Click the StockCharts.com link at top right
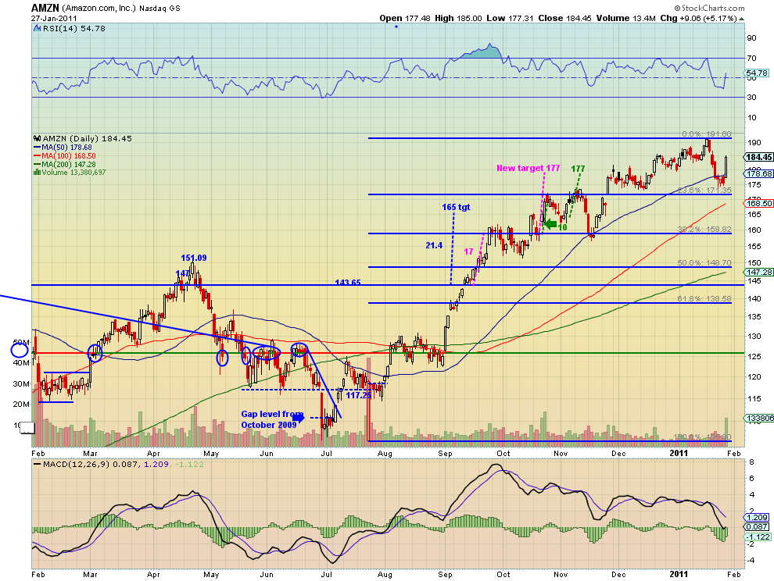 click(709, 8)
